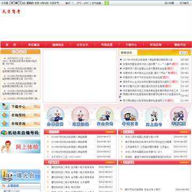The height and width of the screenshot is (192, 192).
Task: Click the 新闻动态 tab label of news panel
Action: coord(126,53)
